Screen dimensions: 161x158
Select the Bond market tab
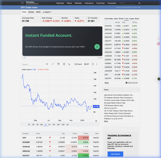click(137, 19)
